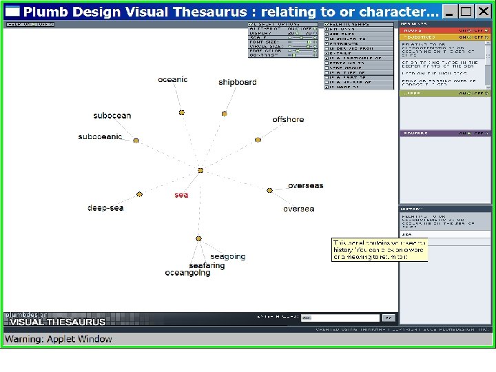Click the central node beside the red sea word
496x372 pixels.
[200, 171]
